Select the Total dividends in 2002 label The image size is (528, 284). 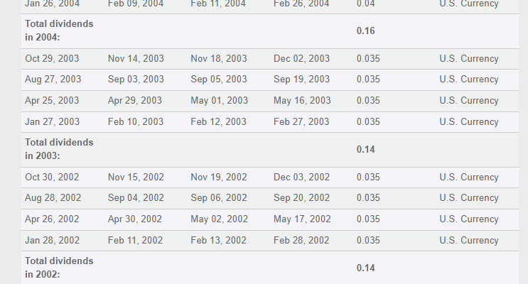point(59,268)
